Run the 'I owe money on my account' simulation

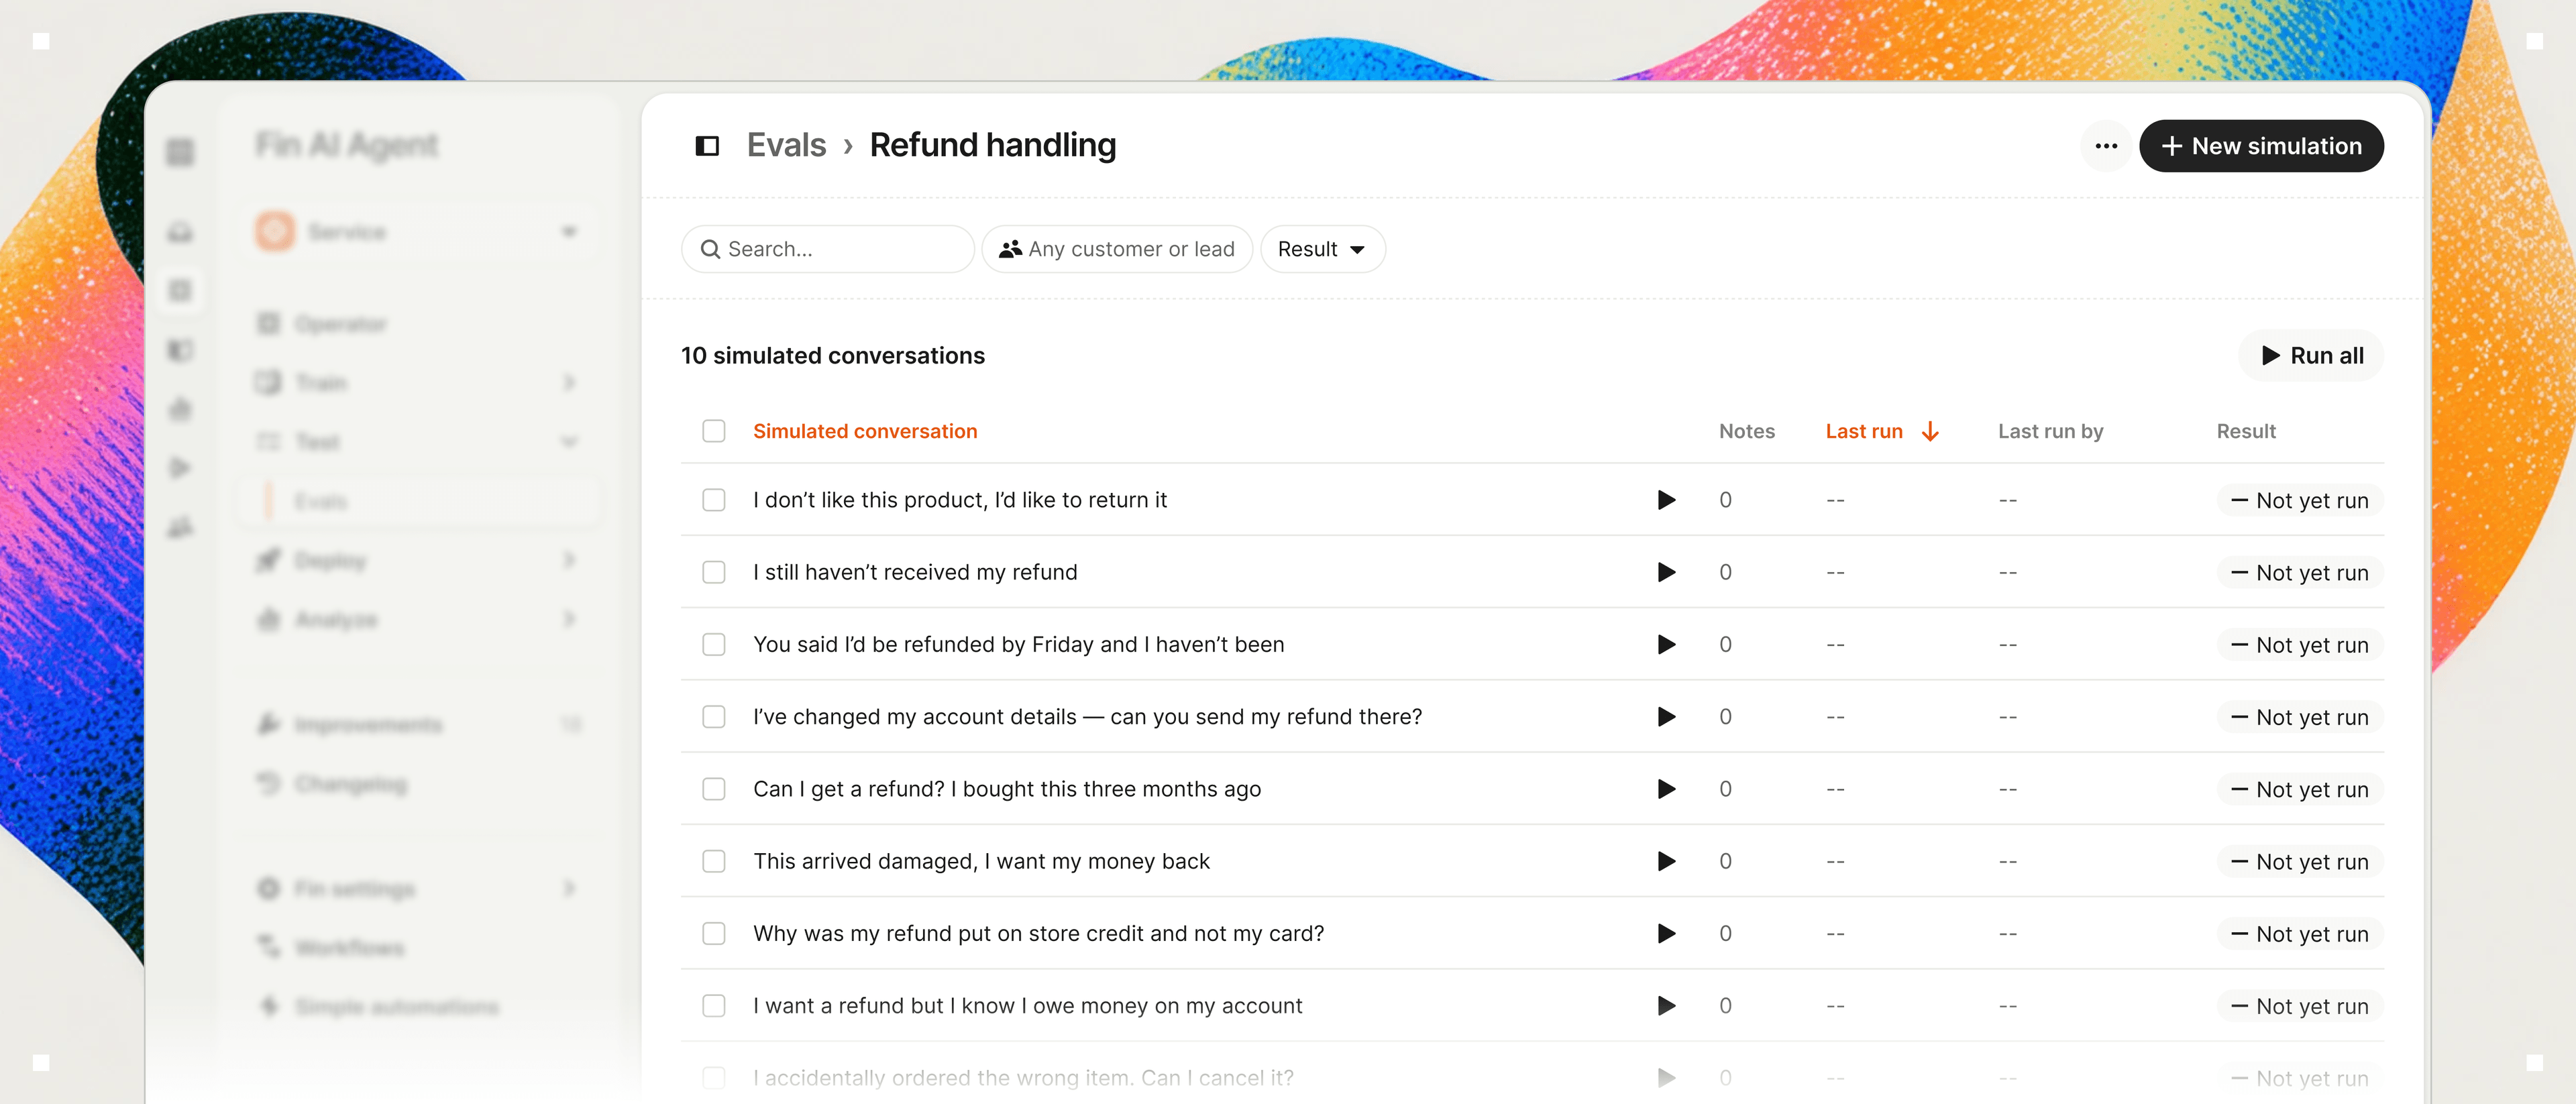coord(1666,1006)
